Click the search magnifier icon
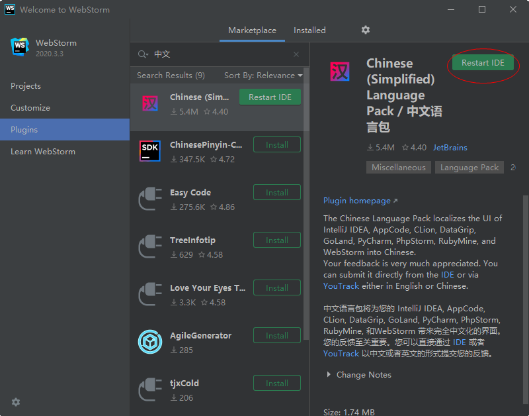This screenshot has height=416, width=529. (143, 54)
